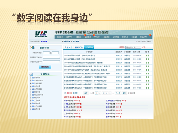
Task: Open the 日常学习 navigation menu
Action: [x=69, y=37]
